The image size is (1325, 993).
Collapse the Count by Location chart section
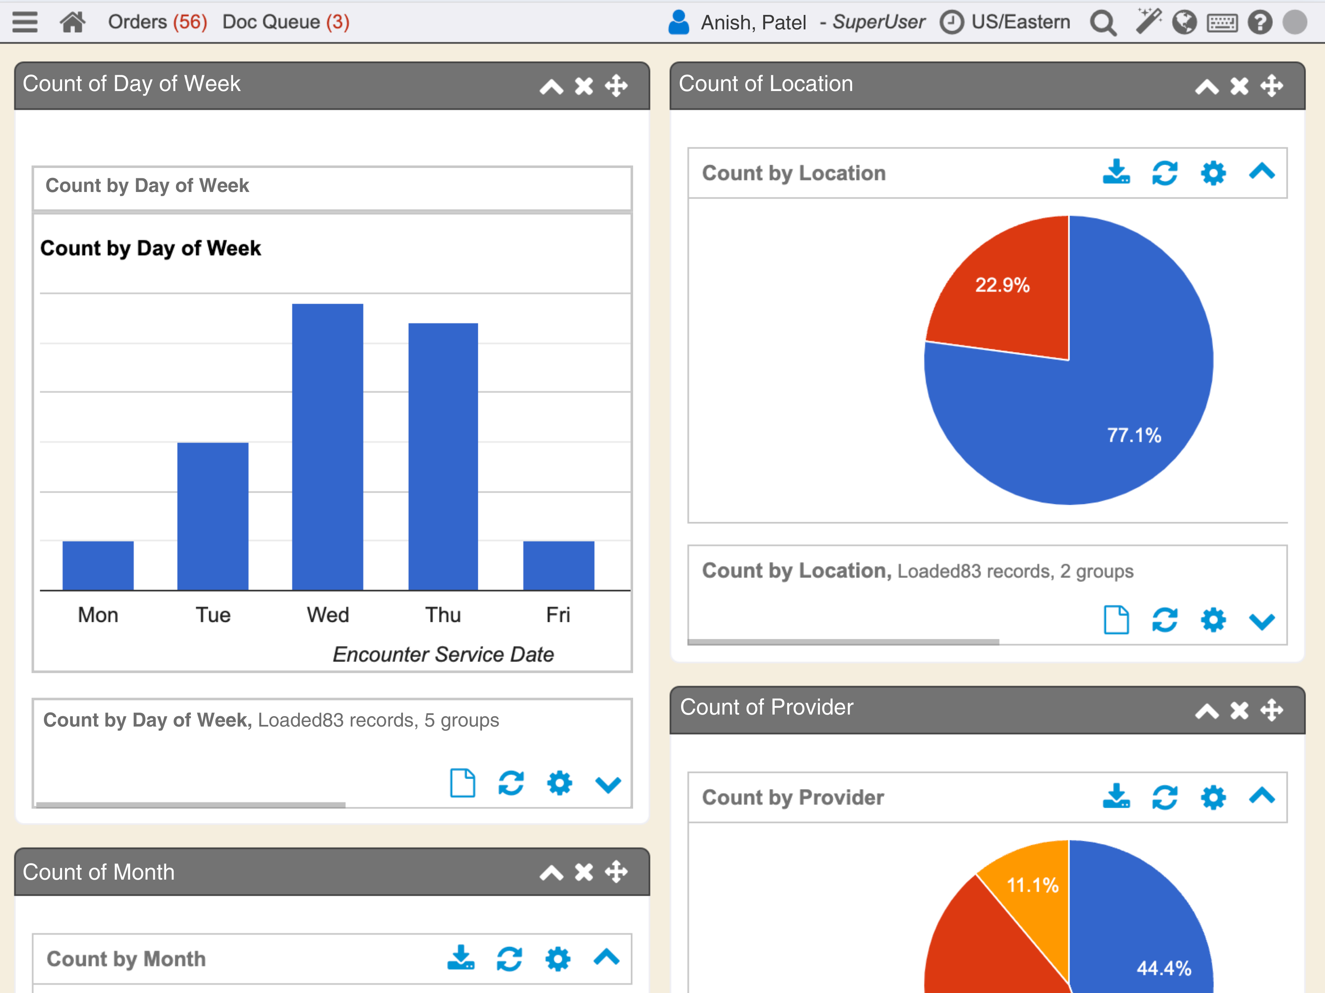pos(1262,172)
